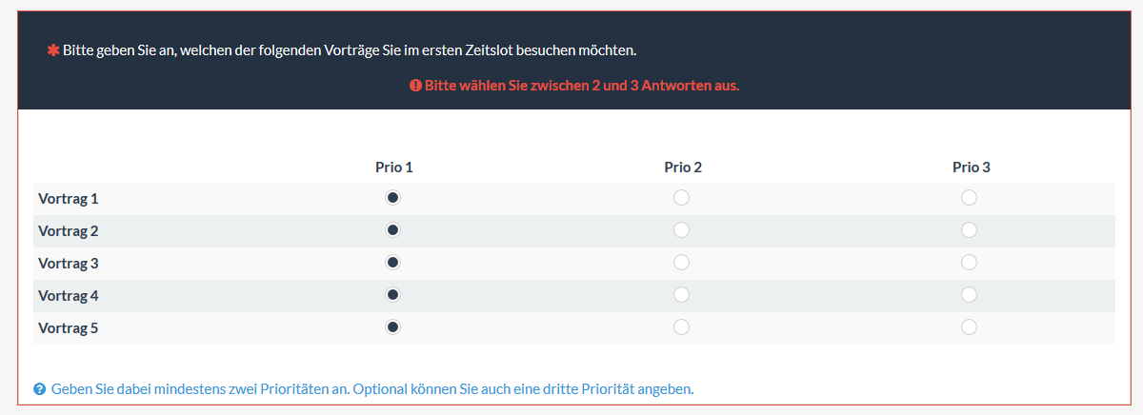This screenshot has height=415, width=1143.
Task: Choose Prio 2 for Vortrag 2
Action: pyautogui.click(x=681, y=230)
